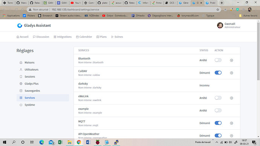
Task: Open Mail app from taskbar
Action: (x=51, y=142)
